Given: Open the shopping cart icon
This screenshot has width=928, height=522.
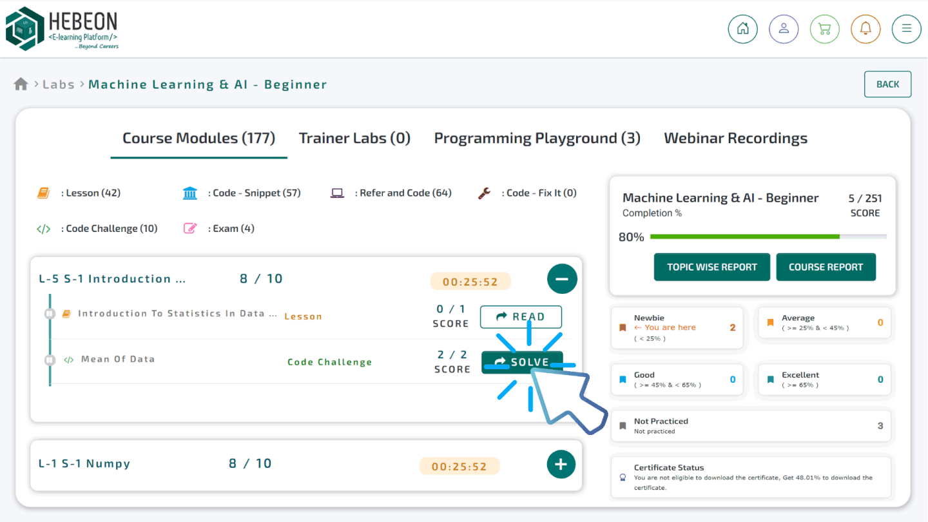Looking at the screenshot, I should click(x=824, y=29).
